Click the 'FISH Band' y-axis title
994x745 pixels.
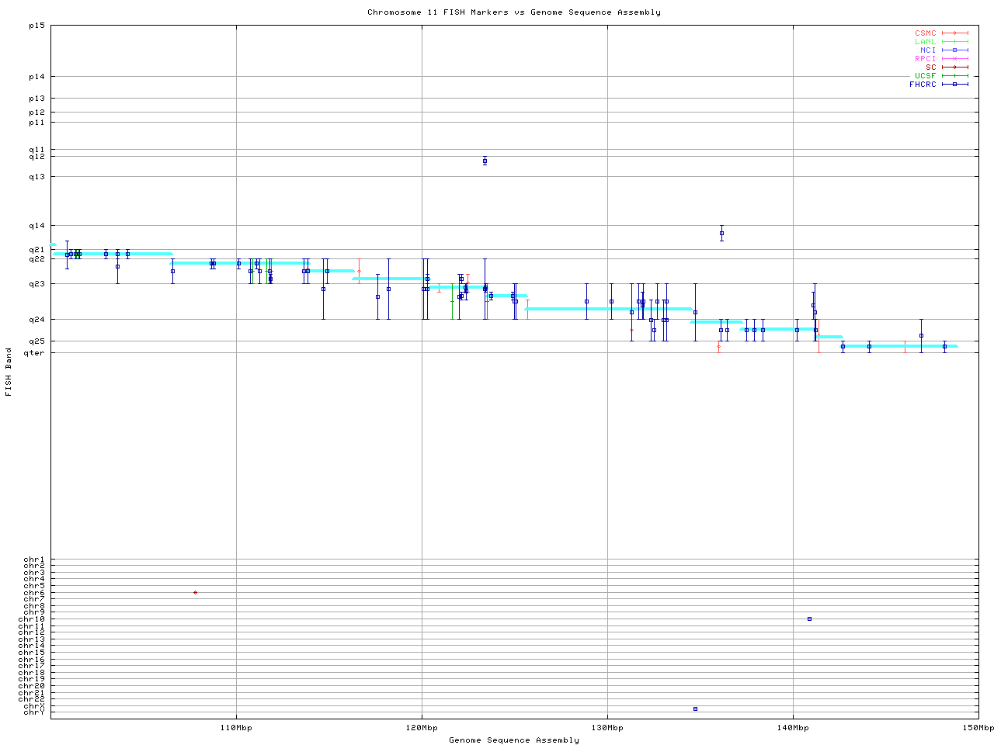point(9,372)
